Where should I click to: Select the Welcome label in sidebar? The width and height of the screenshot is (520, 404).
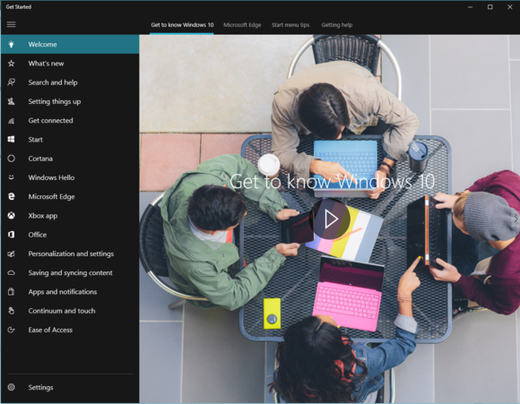(42, 45)
